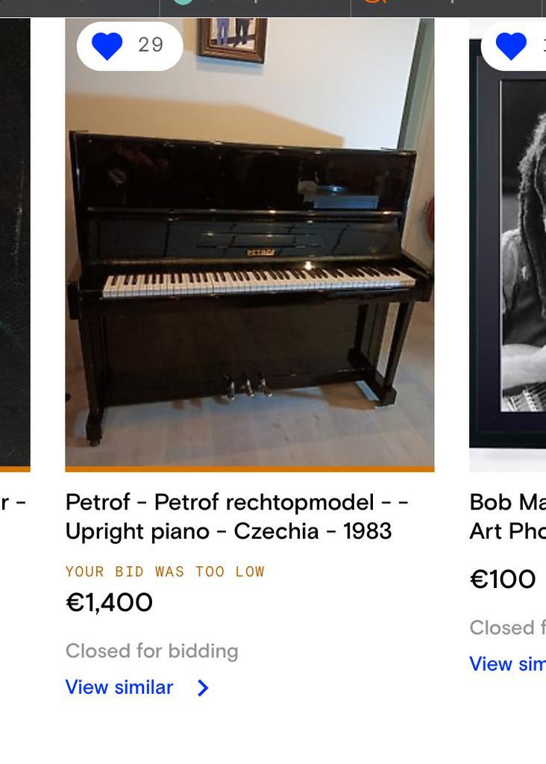
Task: Click View similar under the Bob Marley lot
Action: coord(507,664)
